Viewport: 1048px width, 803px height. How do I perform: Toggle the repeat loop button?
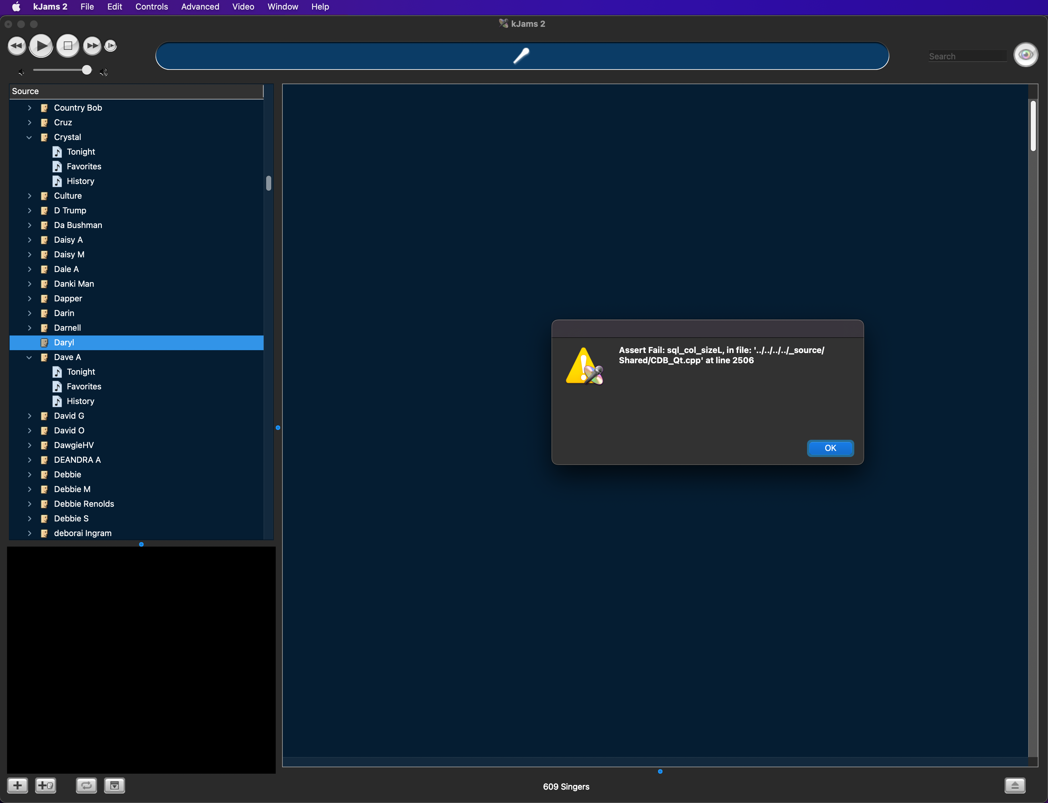click(x=86, y=785)
